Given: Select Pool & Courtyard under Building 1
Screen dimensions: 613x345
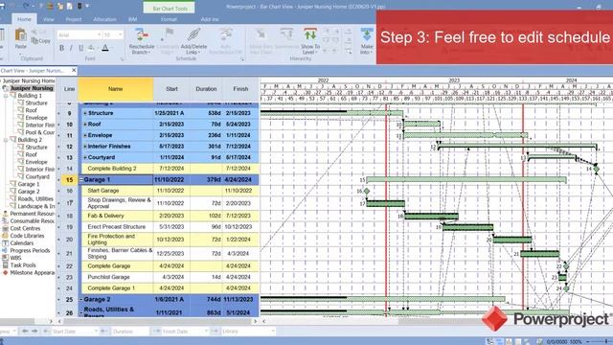Looking at the screenshot, I should 40,132.
